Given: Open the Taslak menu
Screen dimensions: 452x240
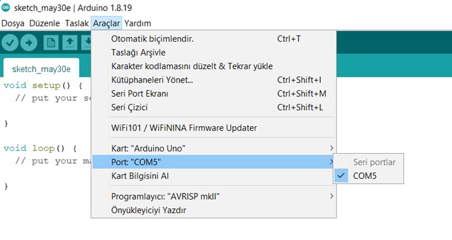Looking at the screenshot, I should coord(77,23).
